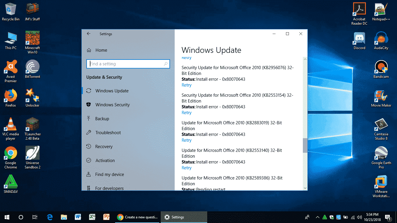Show hidden system tray icons
397x223 pixels.
[317, 217]
